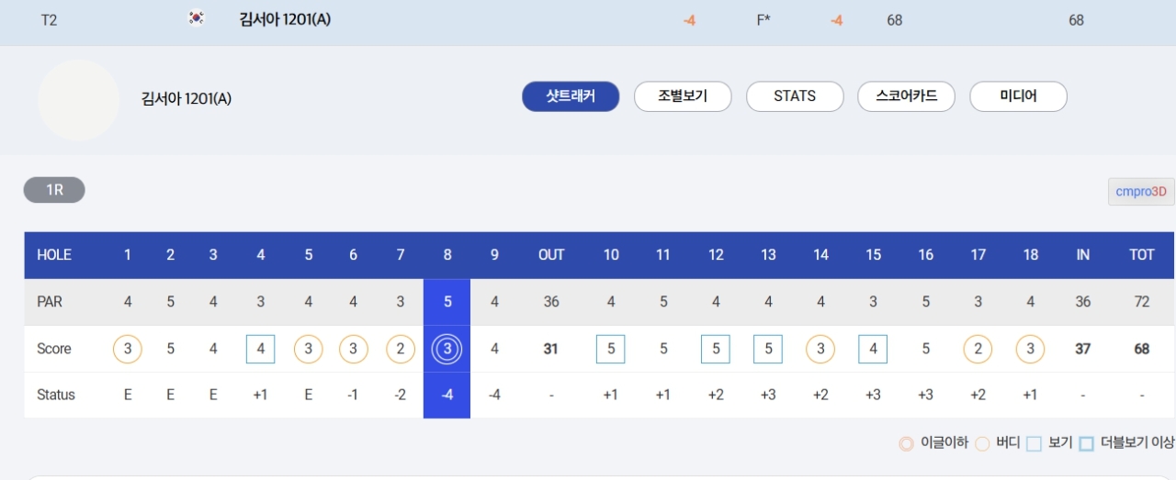Open the STATS tab

coord(795,96)
